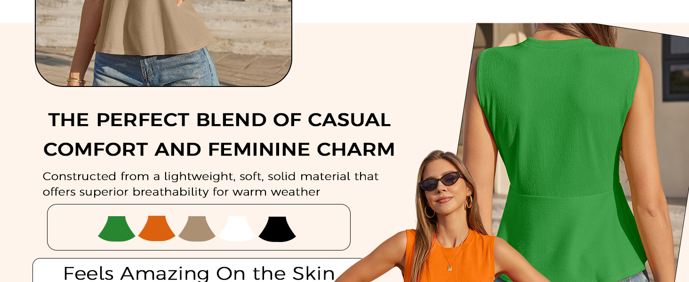The height and width of the screenshot is (282, 689).
Task: Select the black color swatch
Action: (277, 228)
